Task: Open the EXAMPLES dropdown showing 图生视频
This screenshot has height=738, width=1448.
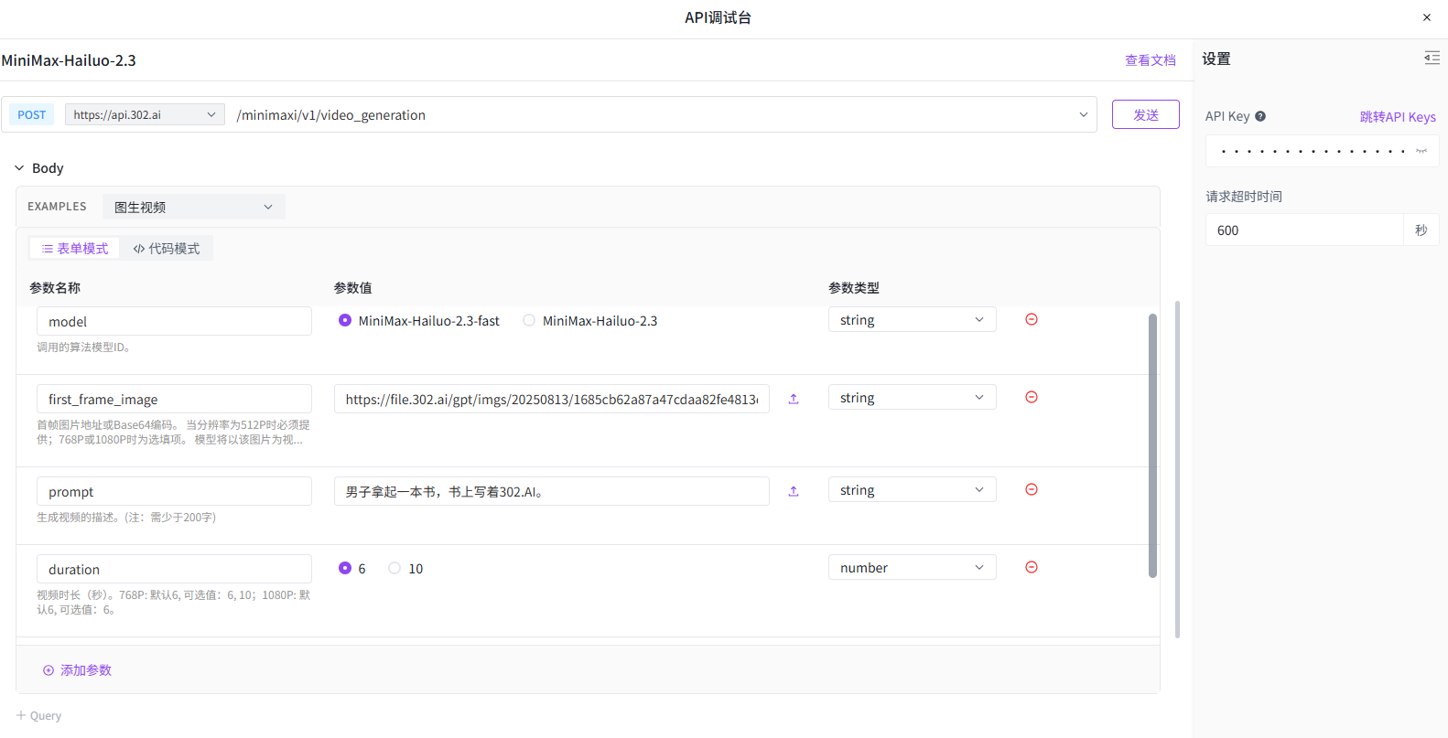Action: [x=193, y=207]
